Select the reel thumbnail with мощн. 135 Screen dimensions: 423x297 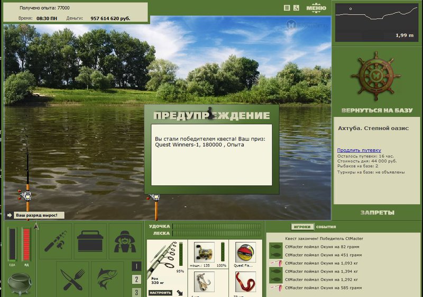204,252
